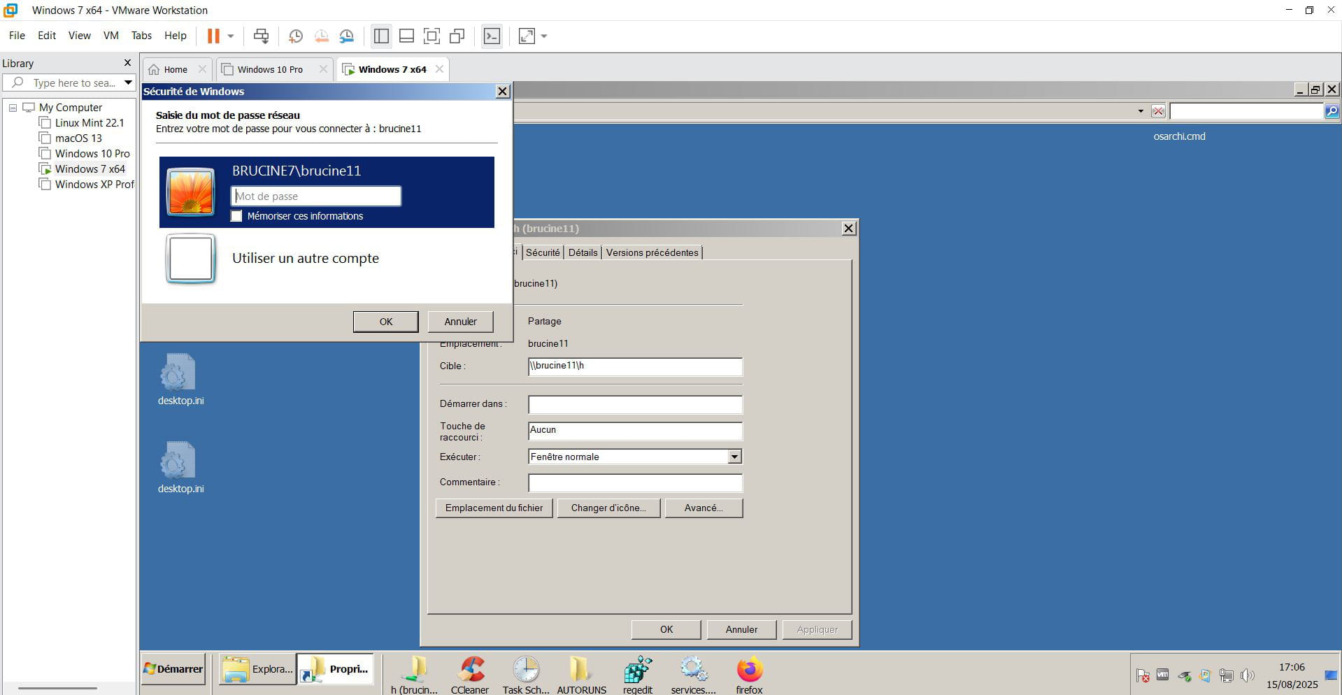Image resolution: width=1342 pixels, height=695 pixels.
Task: Collapse the My Computer tree node
Action: coord(13,108)
